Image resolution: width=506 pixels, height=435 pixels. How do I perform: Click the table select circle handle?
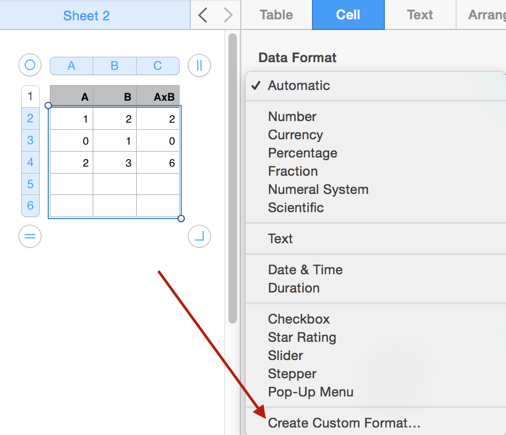pyautogui.click(x=30, y=65)
